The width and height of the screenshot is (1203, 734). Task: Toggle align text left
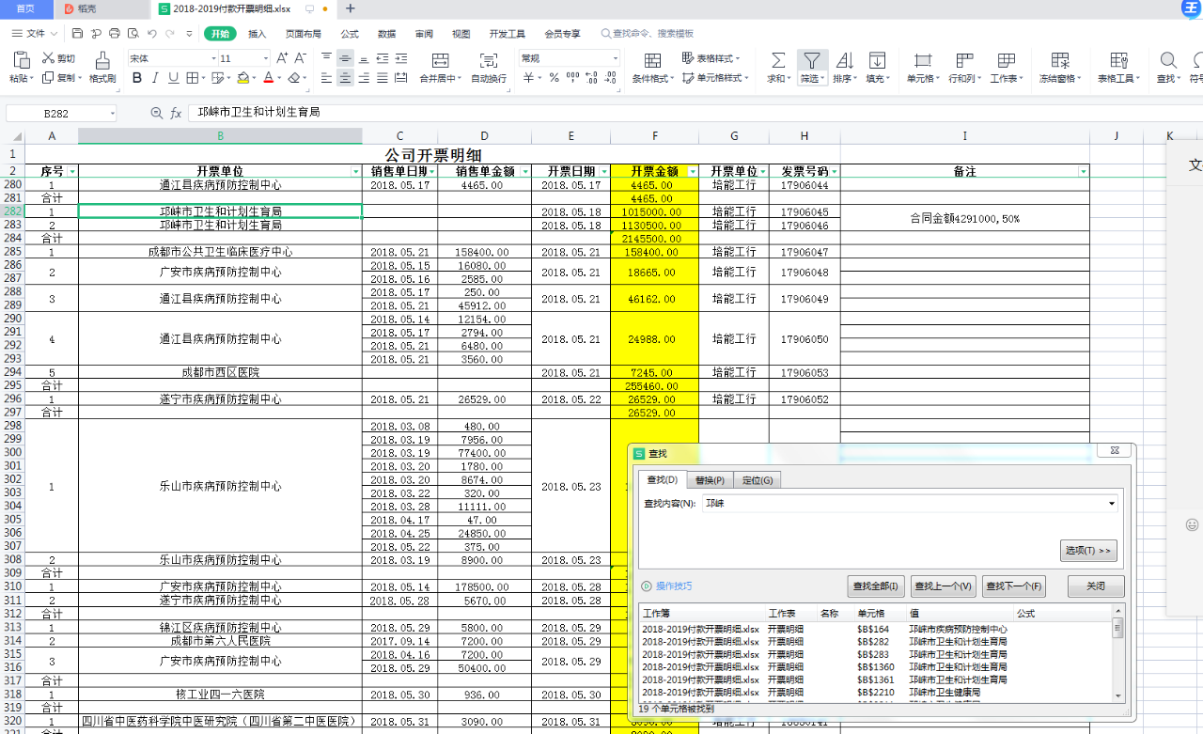327,78
